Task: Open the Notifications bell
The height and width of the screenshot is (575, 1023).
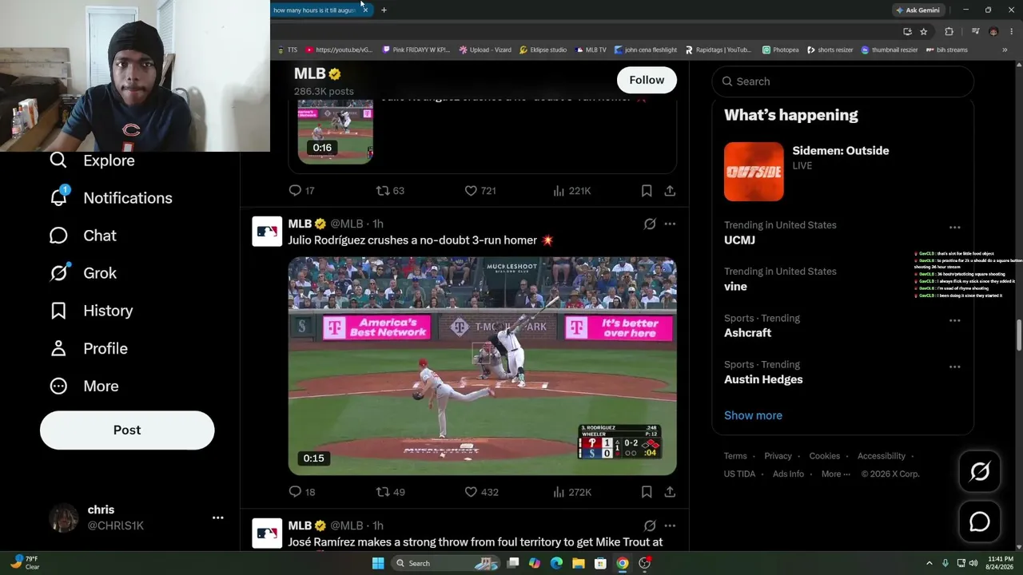Action: 58,198
